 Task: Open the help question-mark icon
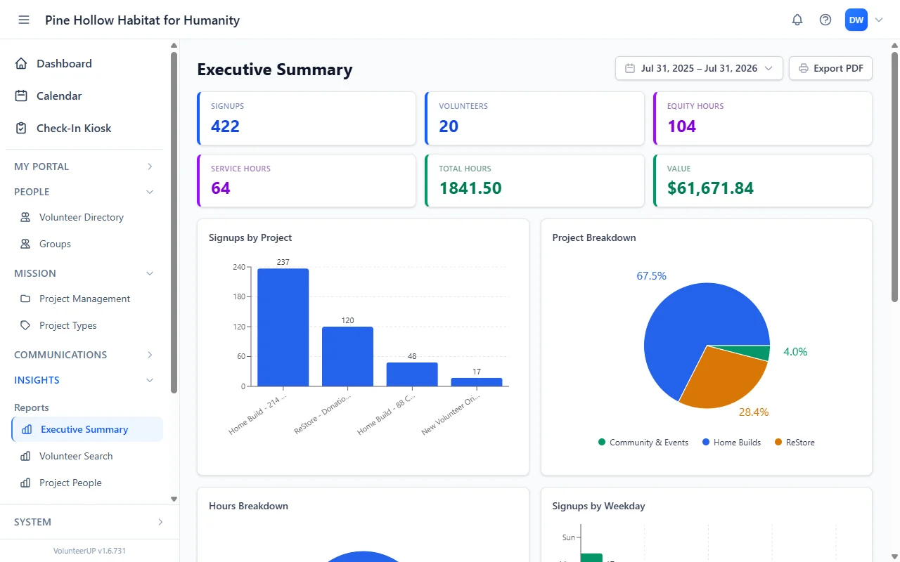[x=825, y=20]
